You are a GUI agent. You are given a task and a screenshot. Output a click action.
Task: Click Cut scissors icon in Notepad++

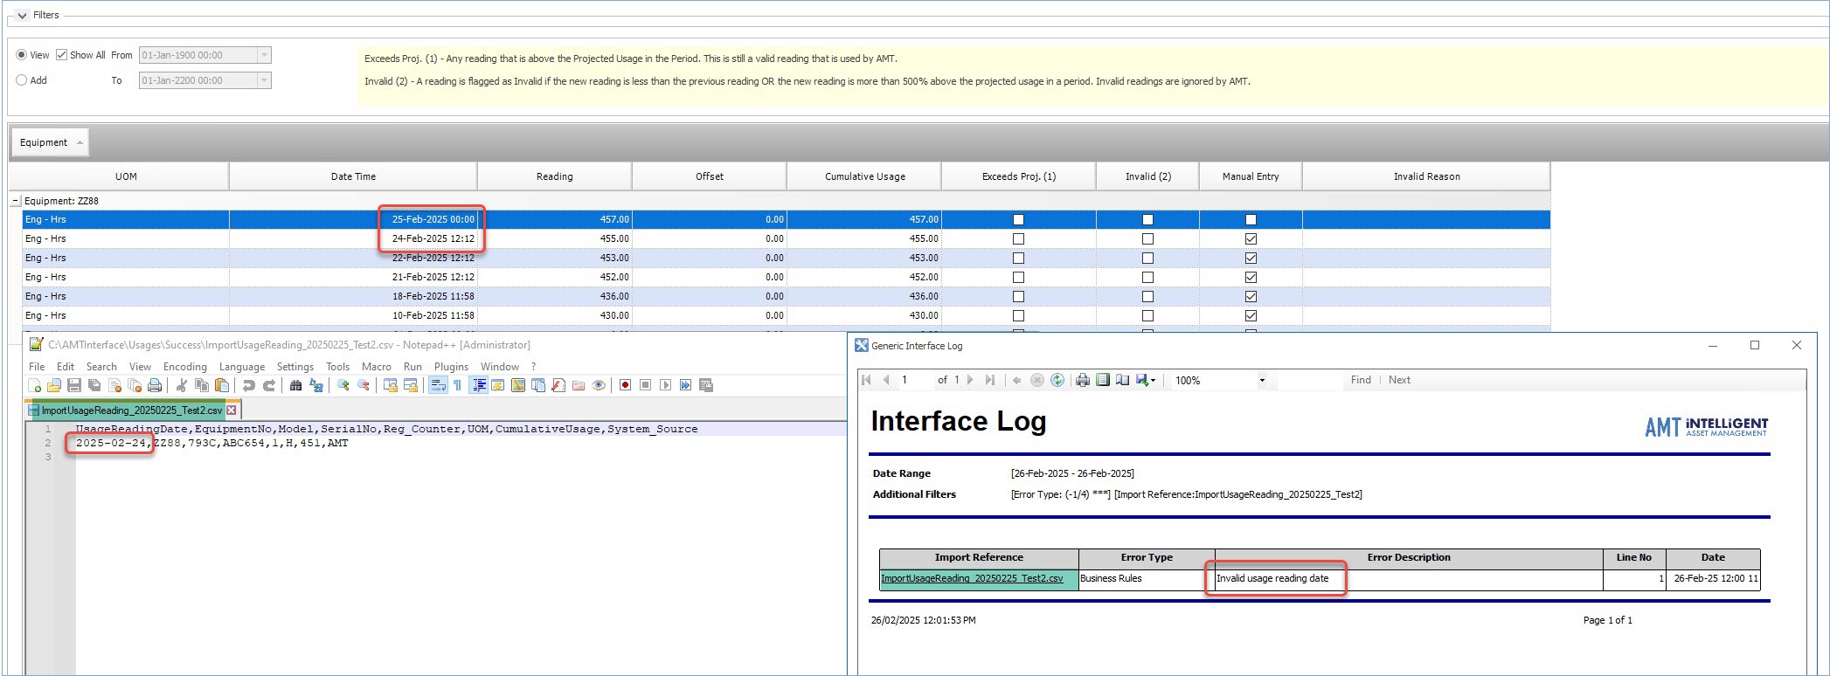tap(181, 385)
